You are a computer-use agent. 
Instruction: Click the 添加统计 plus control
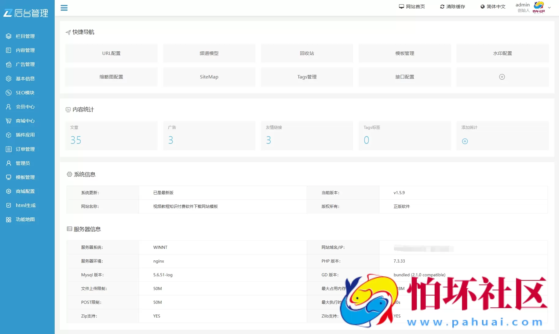point(465,141)
